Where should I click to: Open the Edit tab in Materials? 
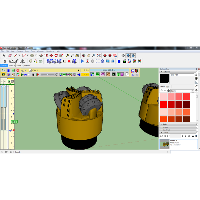[168, 87]
